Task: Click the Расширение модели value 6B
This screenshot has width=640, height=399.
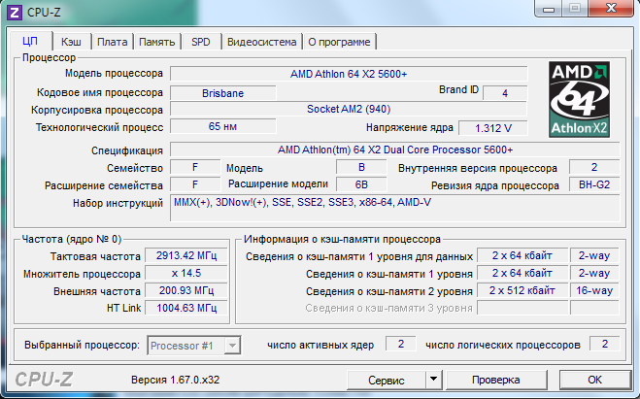Action: [x=361, y=184]
